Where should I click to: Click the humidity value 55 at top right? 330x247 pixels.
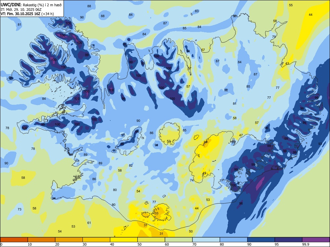[291, 5]
